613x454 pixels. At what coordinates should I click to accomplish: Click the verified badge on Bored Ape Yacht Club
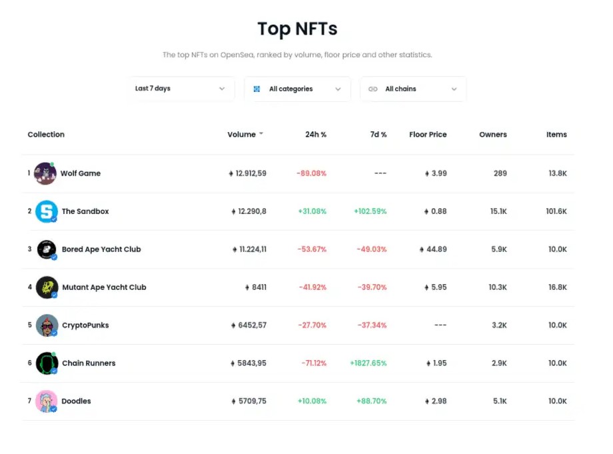[x=55, y=255]
